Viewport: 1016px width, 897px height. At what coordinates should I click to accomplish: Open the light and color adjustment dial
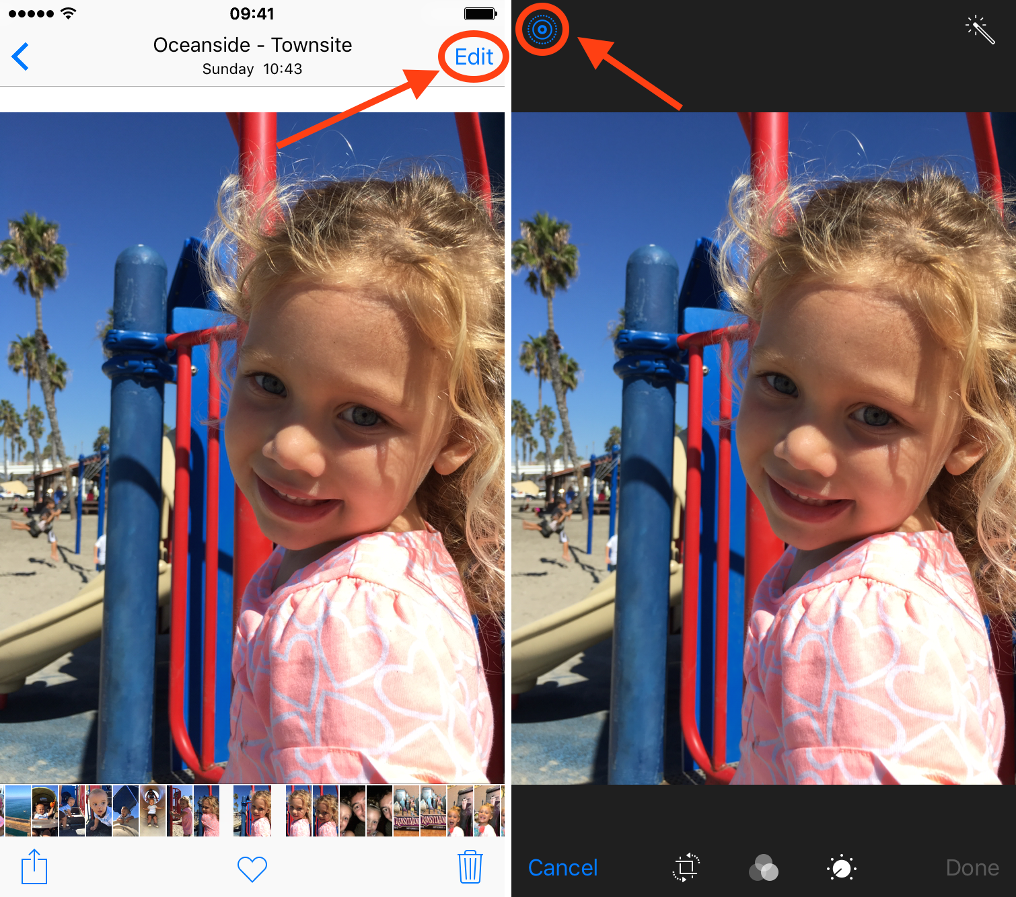click(x=841, y=868)
